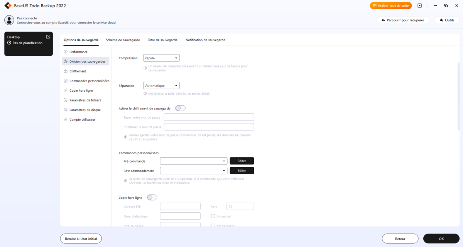Click the Performance sidebar icon
This screenshot has width=463, height=247.
coord(66,52)
